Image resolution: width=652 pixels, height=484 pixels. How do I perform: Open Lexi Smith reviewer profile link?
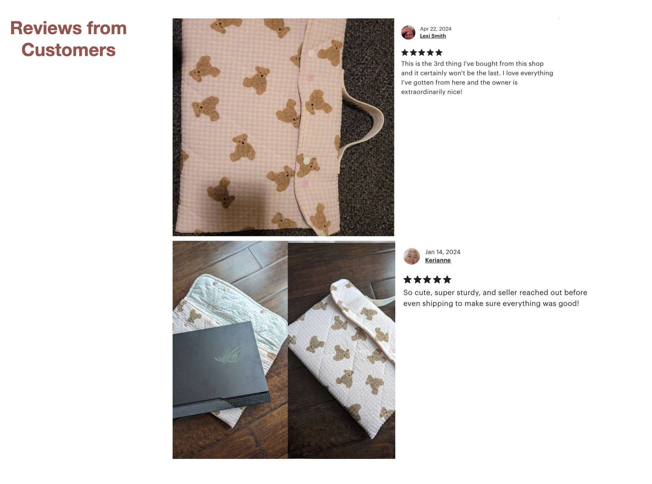tap(433, 36)
